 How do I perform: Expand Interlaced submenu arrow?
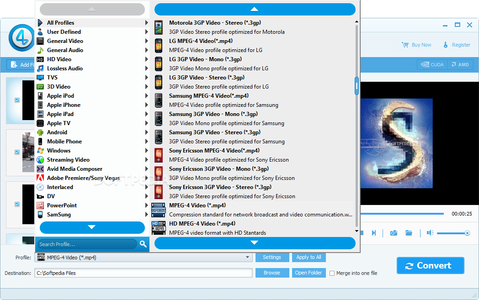point(147,187)
